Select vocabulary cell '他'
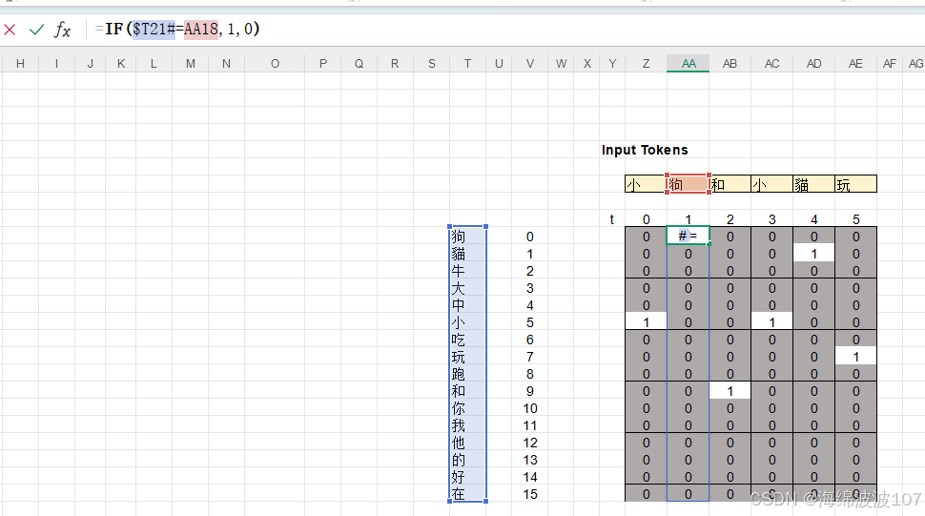925x516 pixels. [x=467, y=443]
